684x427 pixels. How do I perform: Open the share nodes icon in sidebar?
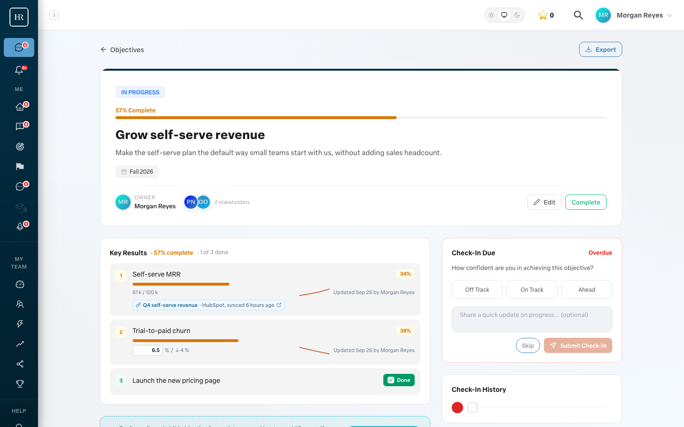tap(19, 364)
